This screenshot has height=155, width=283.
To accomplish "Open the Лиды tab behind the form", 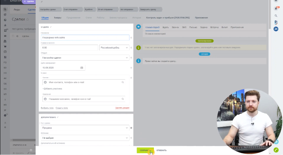I will (x=17, y=10).
